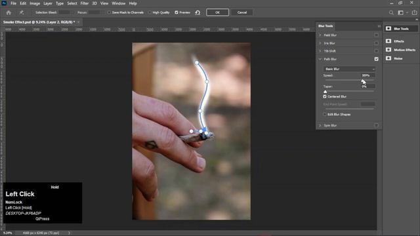Open the workspace layout switcher icon
The height and width of the screenshot is (236, 420).
click(401, 12)
